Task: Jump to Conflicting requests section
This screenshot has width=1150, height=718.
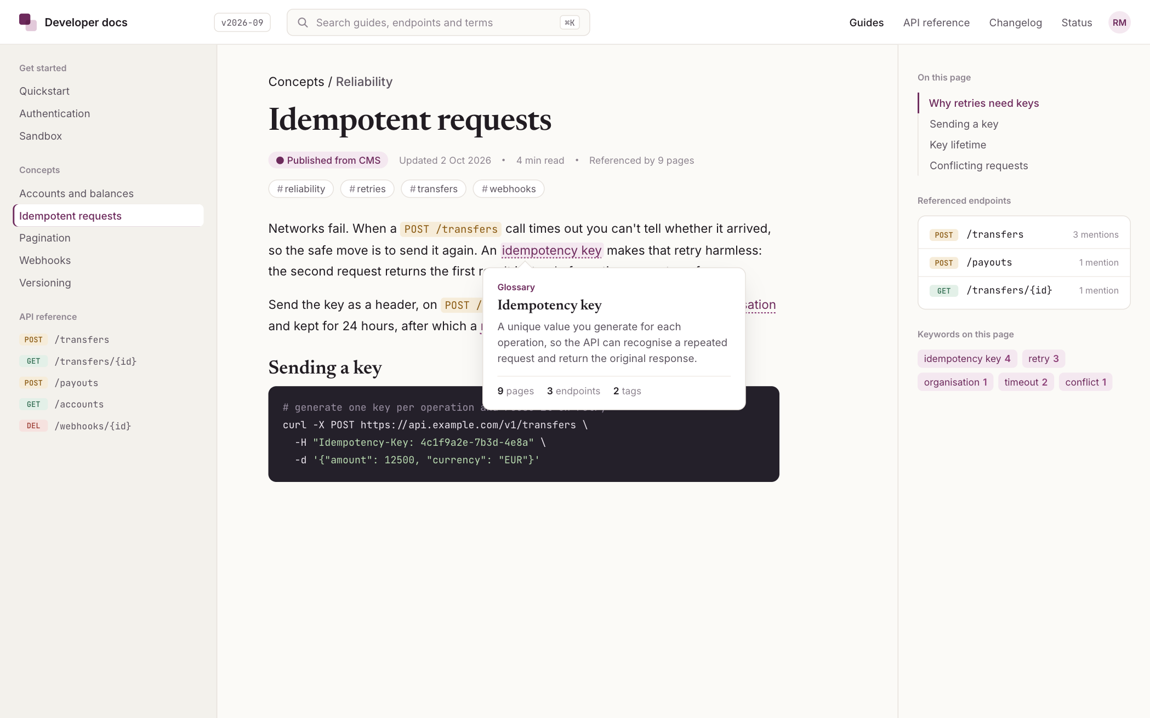Action: [978, 165]
